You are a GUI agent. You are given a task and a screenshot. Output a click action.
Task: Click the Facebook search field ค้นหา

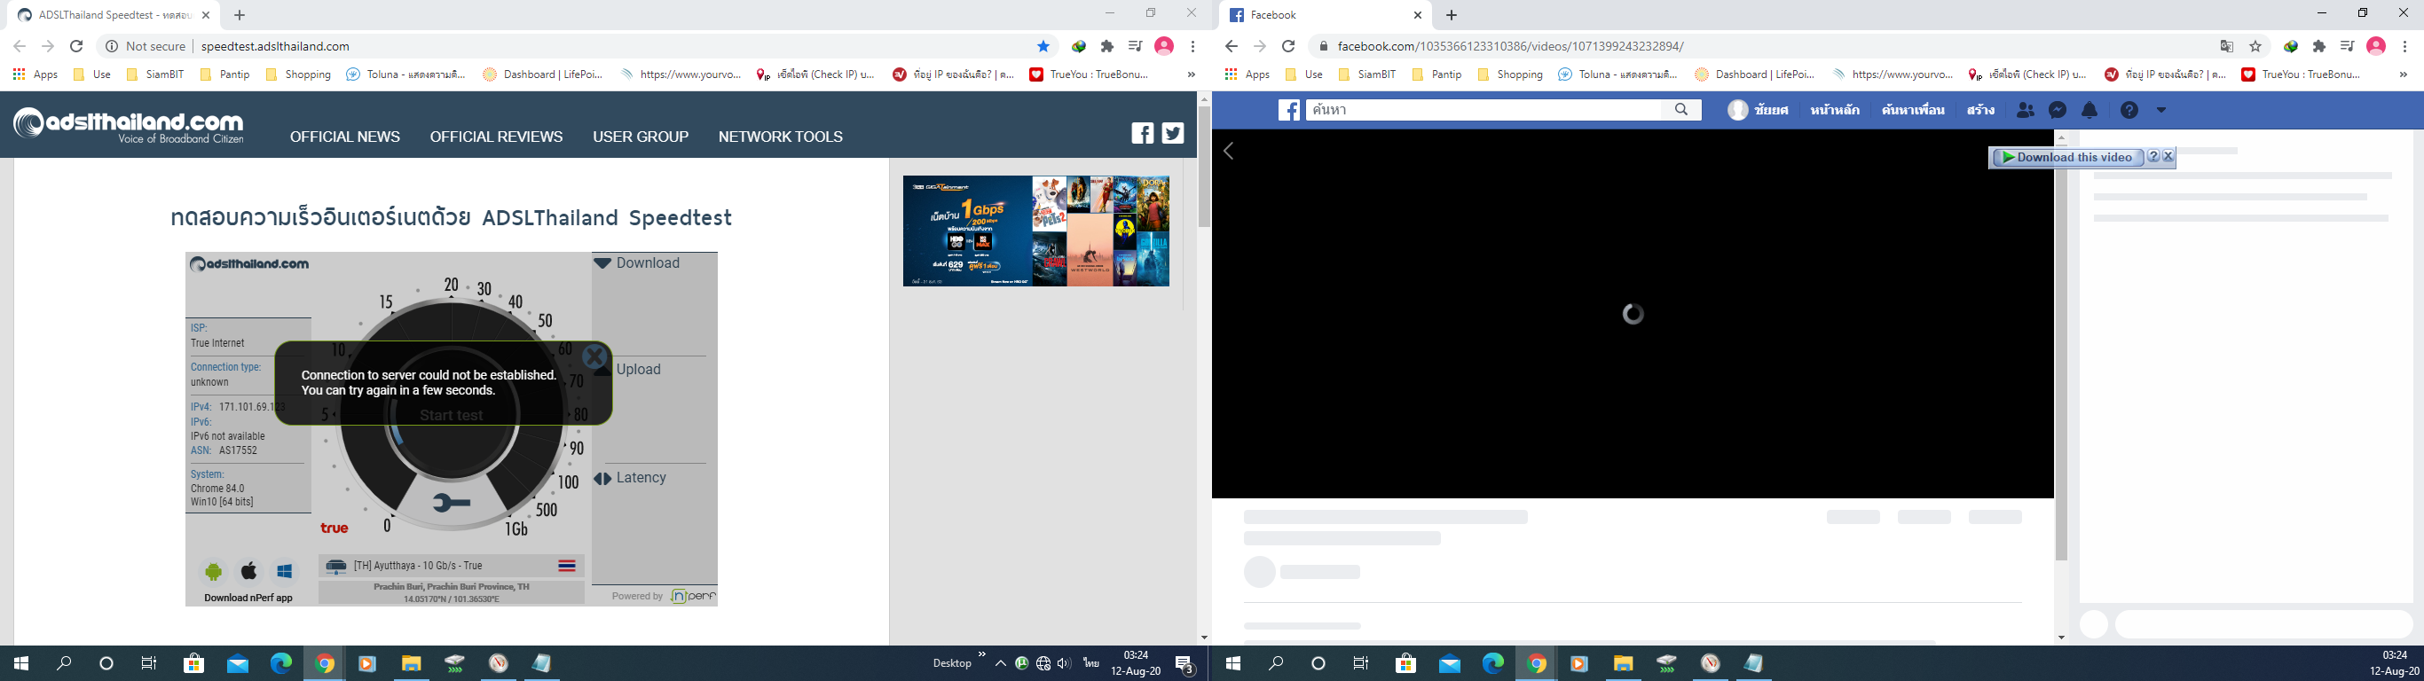pyautogui.click(x=1484, y=110)
